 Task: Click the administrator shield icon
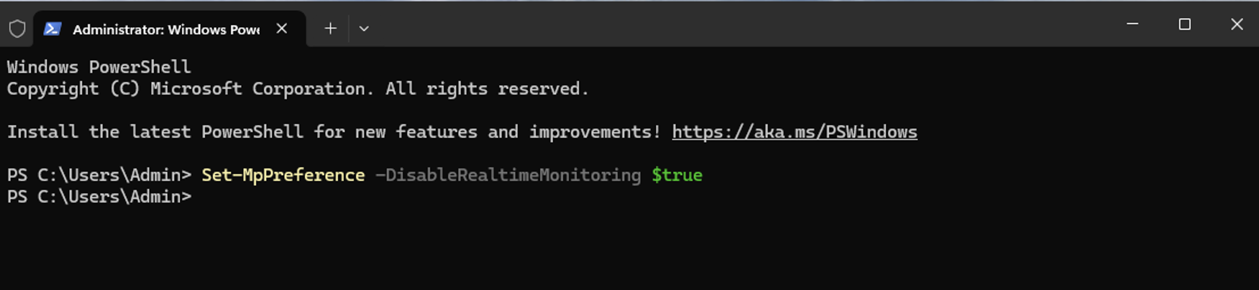(18, 28)
